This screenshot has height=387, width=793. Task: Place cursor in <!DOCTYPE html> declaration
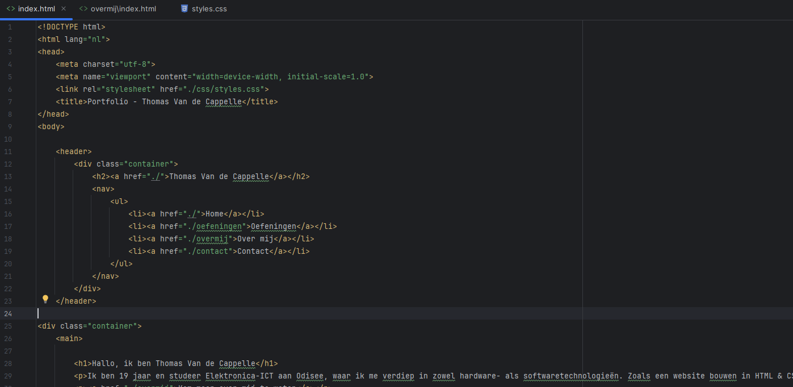[x=72, y=27]
